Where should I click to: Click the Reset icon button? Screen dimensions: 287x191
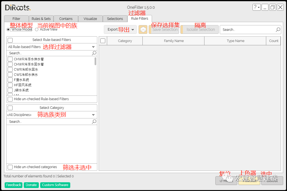(226, 181)
